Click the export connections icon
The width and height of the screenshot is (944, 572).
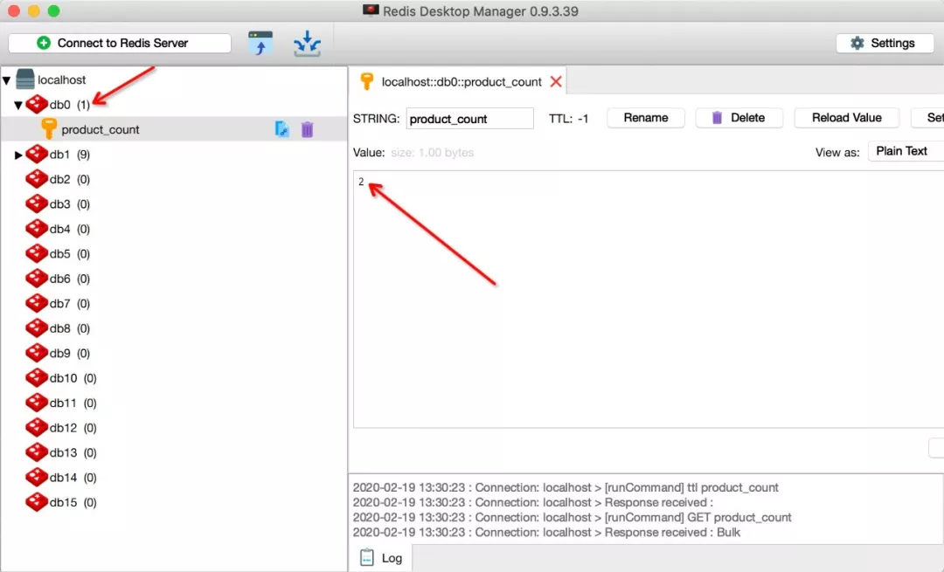pyautogui.click(x=260, y=44)
